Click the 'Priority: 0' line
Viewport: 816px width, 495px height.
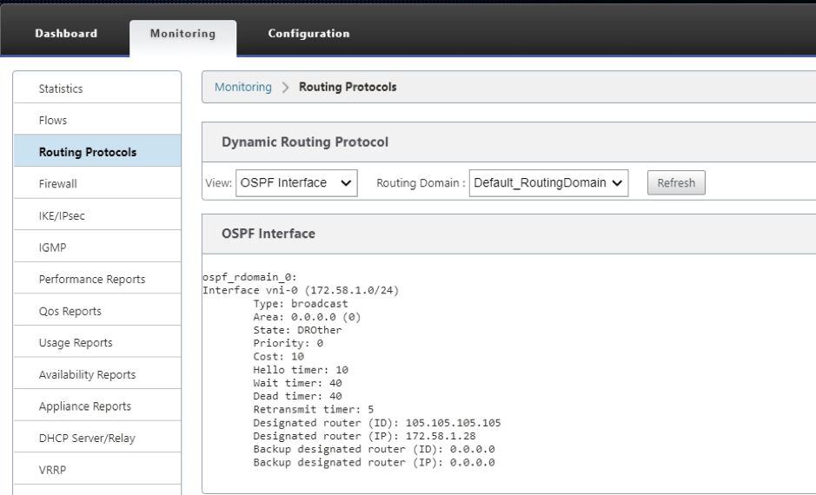288,343
